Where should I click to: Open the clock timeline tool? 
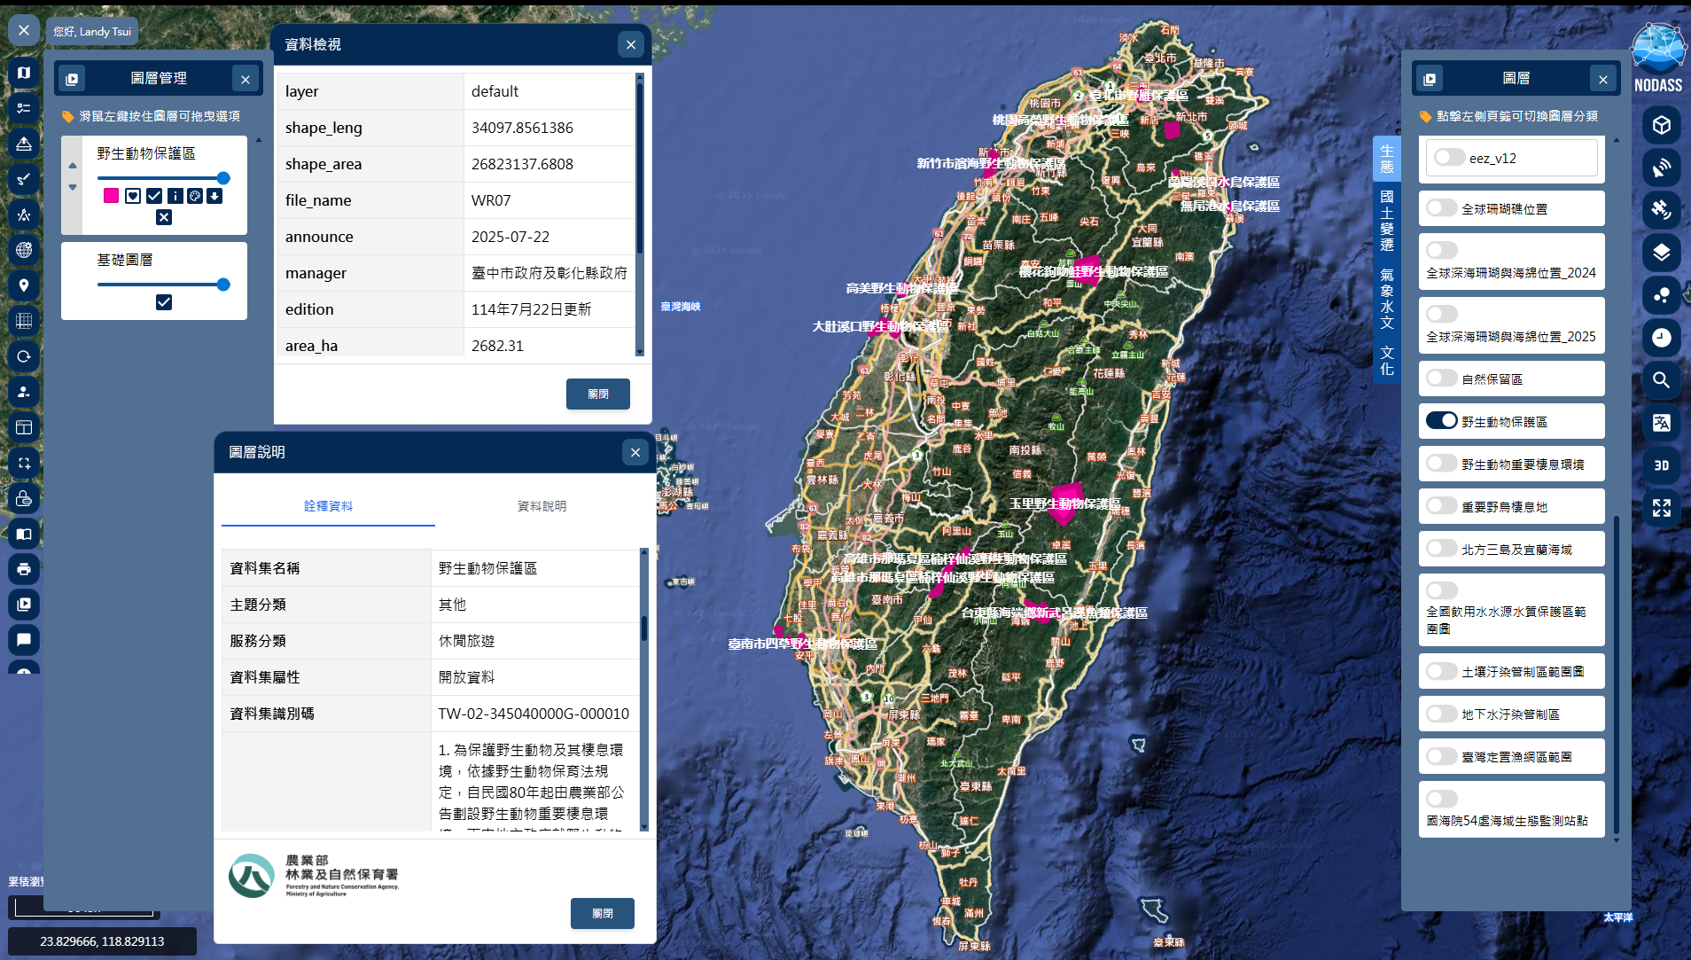tap(1661, 338)
